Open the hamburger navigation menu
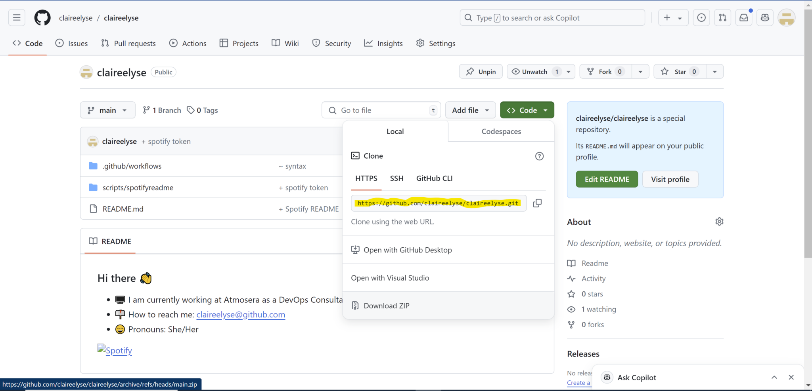The width and height of the screenshot is (812, 391). (17, 18)
